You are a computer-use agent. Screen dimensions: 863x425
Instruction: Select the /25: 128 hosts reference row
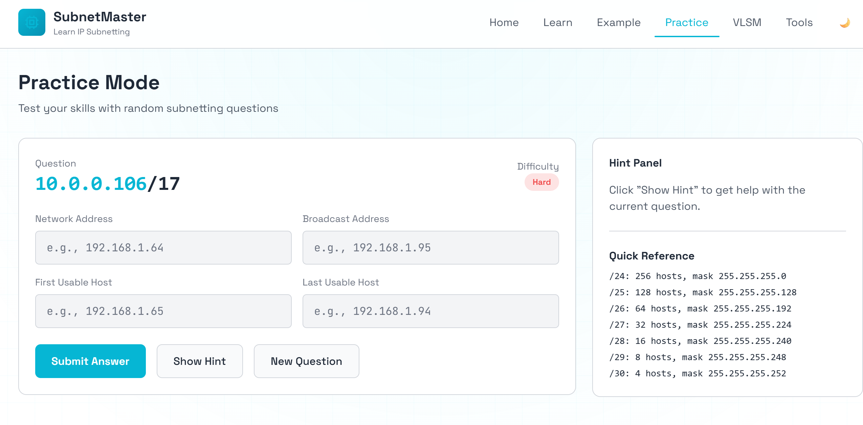(703, 292)
